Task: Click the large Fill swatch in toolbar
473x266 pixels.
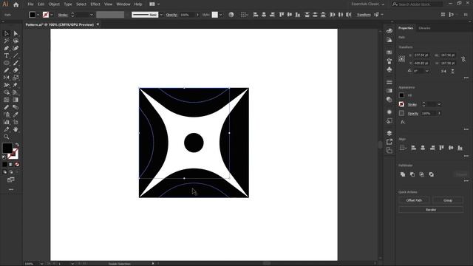Action: click(7, 148)
